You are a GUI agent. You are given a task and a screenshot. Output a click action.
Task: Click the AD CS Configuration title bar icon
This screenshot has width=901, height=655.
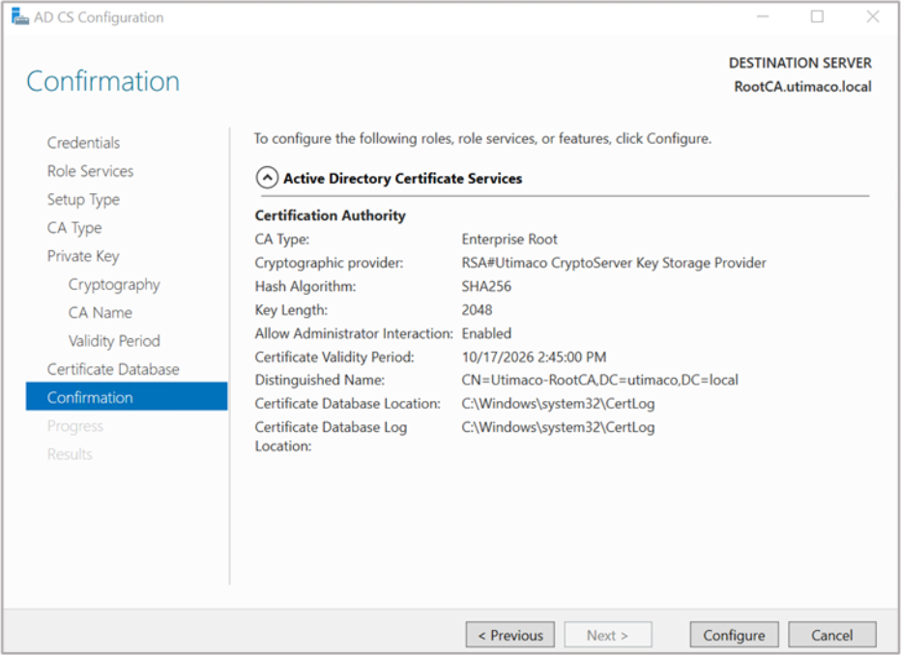click(x=19, y=17)
